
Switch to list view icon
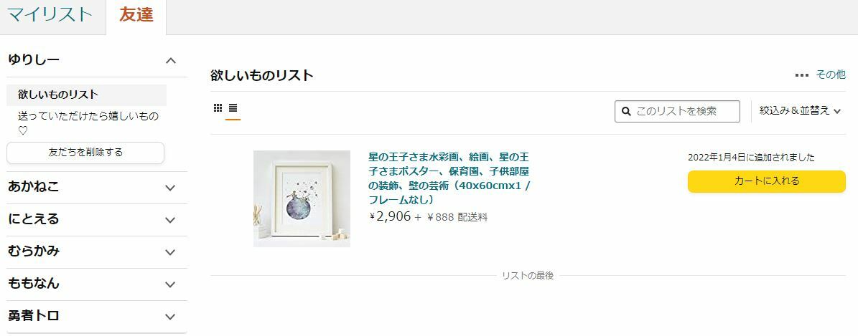point(233,107)
